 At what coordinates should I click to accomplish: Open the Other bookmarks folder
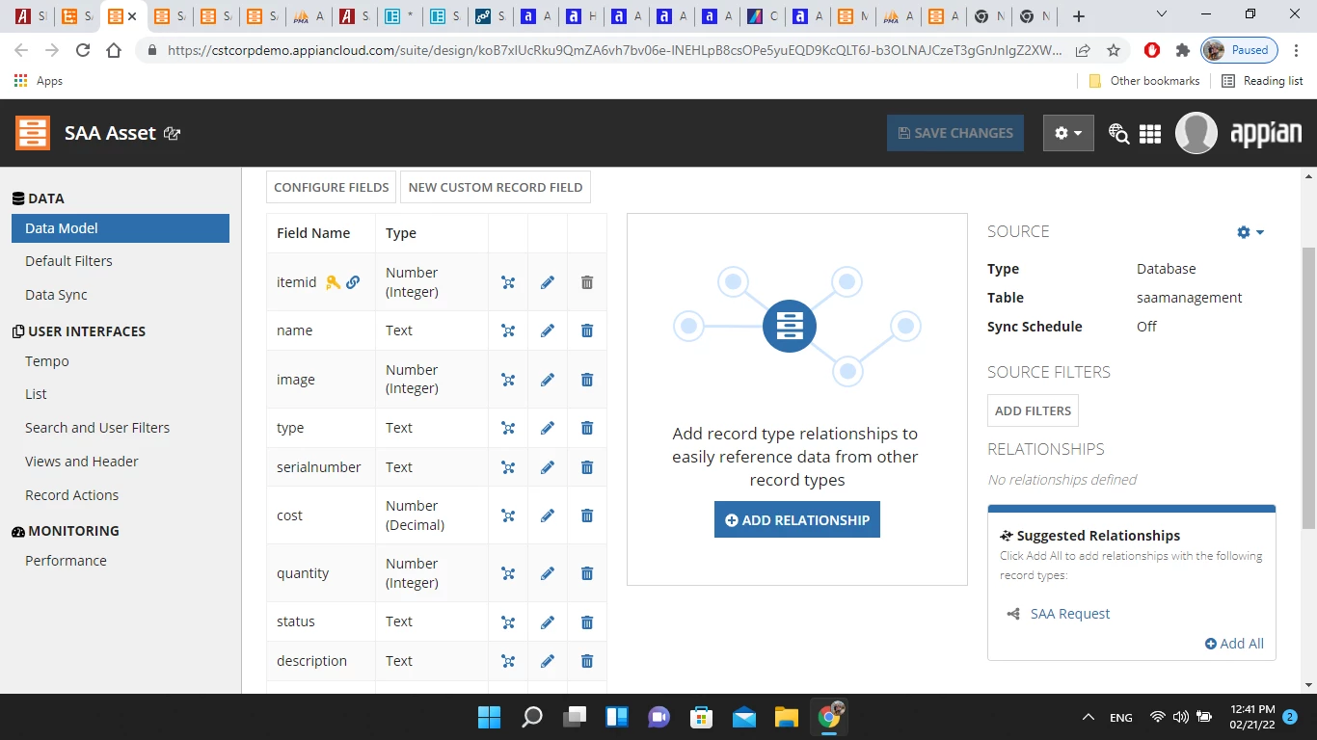pyautogui.click(x=1143, y=81)
